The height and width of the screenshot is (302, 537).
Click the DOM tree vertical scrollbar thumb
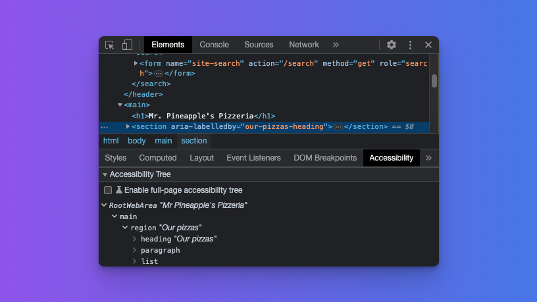coord(434,81)
